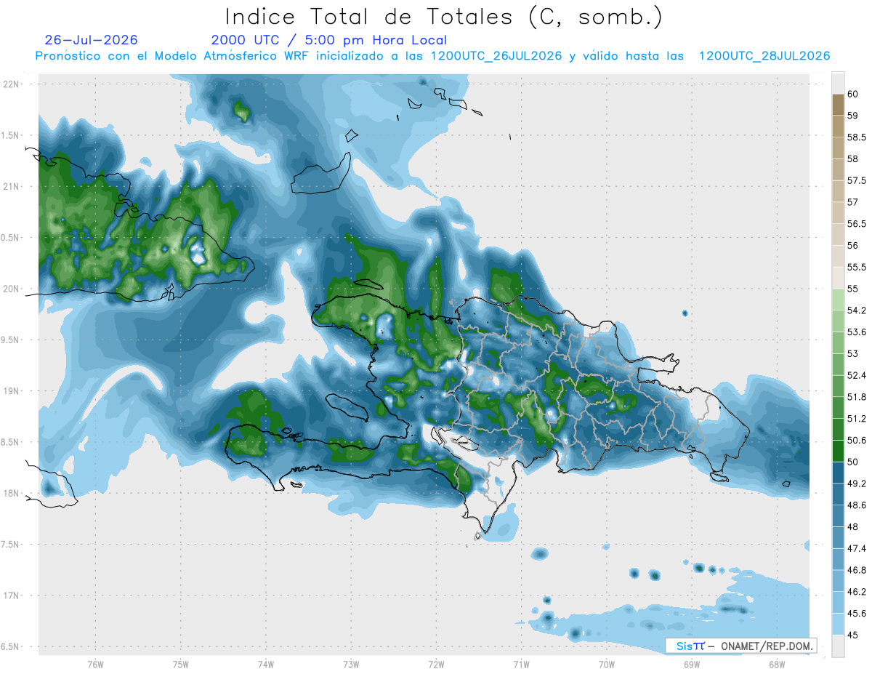Select the "73W" longitude axis label
The height and width of the screenshot is (674, 872).
coord(351,664)
